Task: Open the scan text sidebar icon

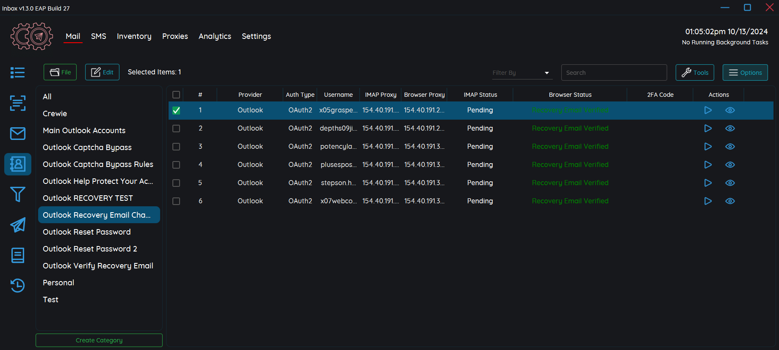Action: [x=17, y=103]
